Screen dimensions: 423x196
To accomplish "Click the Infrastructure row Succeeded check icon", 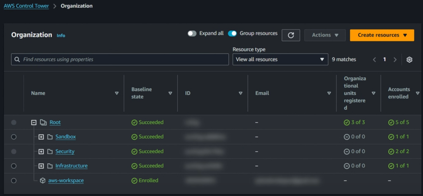I will (x=134, y=166).
